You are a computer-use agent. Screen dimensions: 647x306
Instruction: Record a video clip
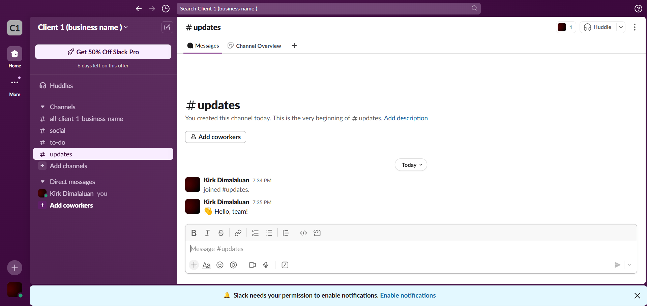coord(252,265)
